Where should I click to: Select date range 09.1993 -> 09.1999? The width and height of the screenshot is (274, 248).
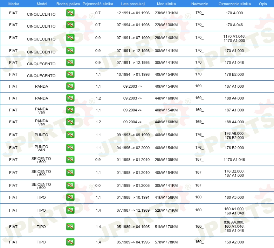point(133,135)
